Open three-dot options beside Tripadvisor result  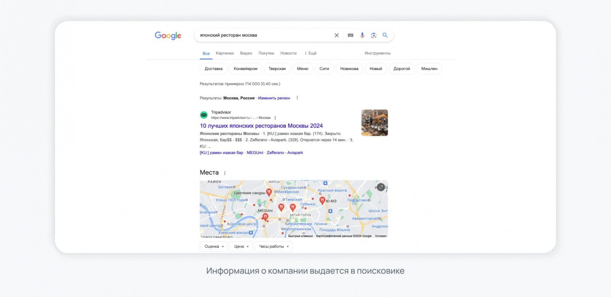coord(275,118)
